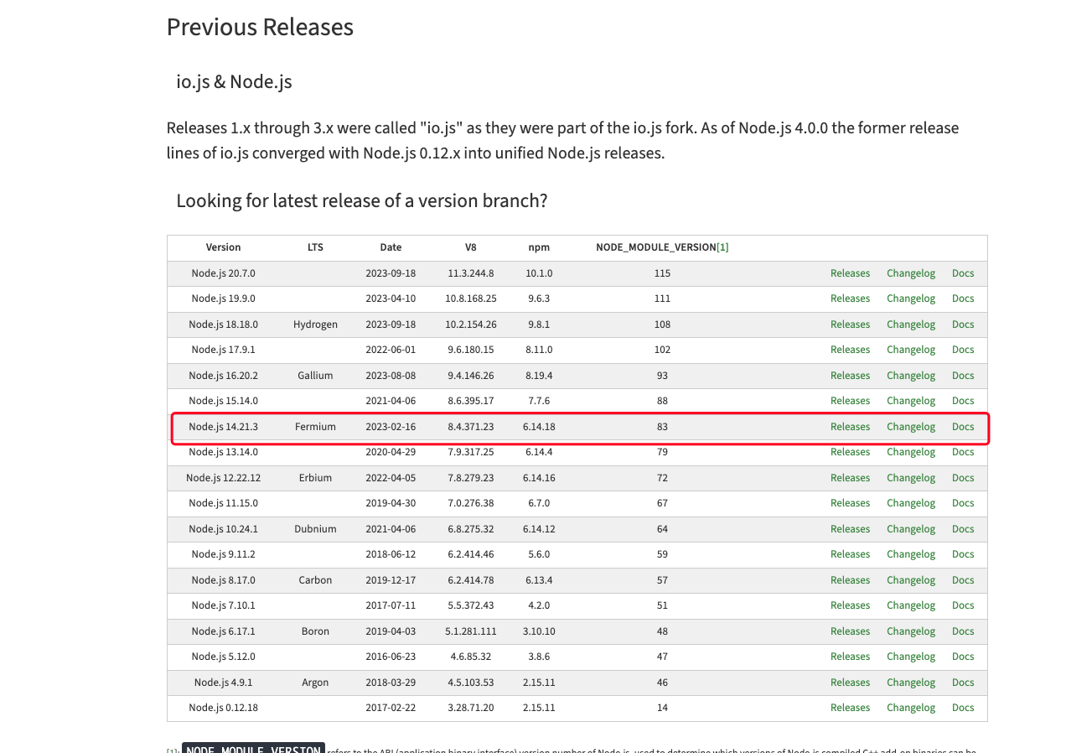Open Docs for Node.js 11.15.0
1092x753 pixels.
point(963,503)
